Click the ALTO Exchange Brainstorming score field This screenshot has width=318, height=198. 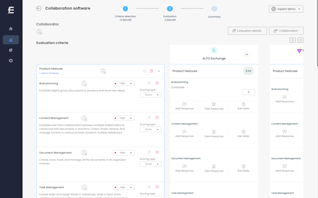(248, 92)
